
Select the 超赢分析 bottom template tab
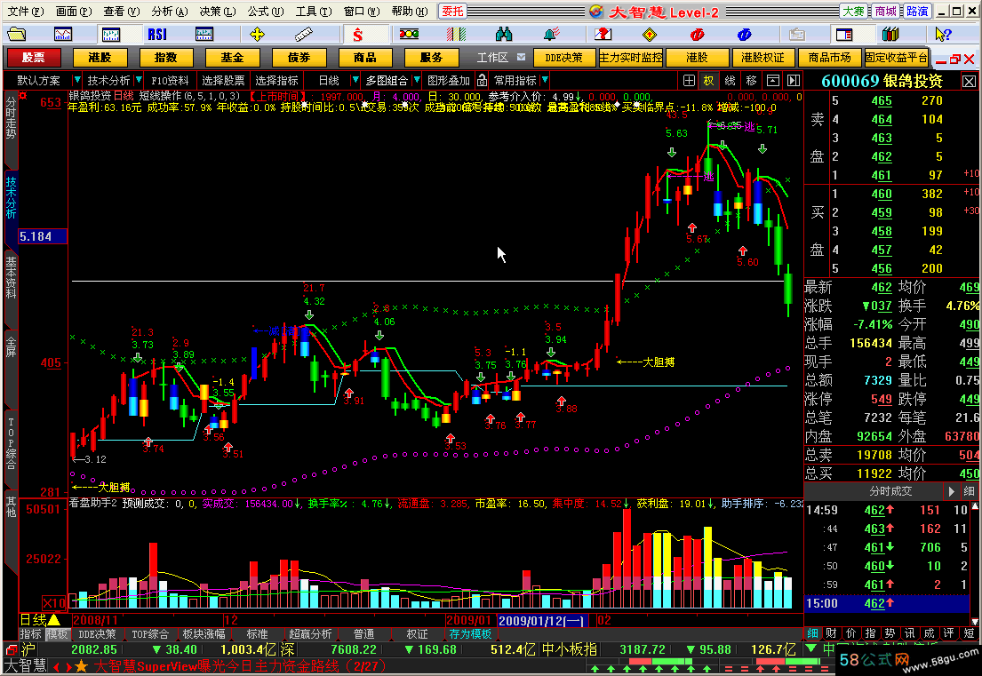tap(310, 634)
